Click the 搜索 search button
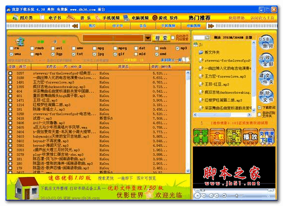 [161, 38]
